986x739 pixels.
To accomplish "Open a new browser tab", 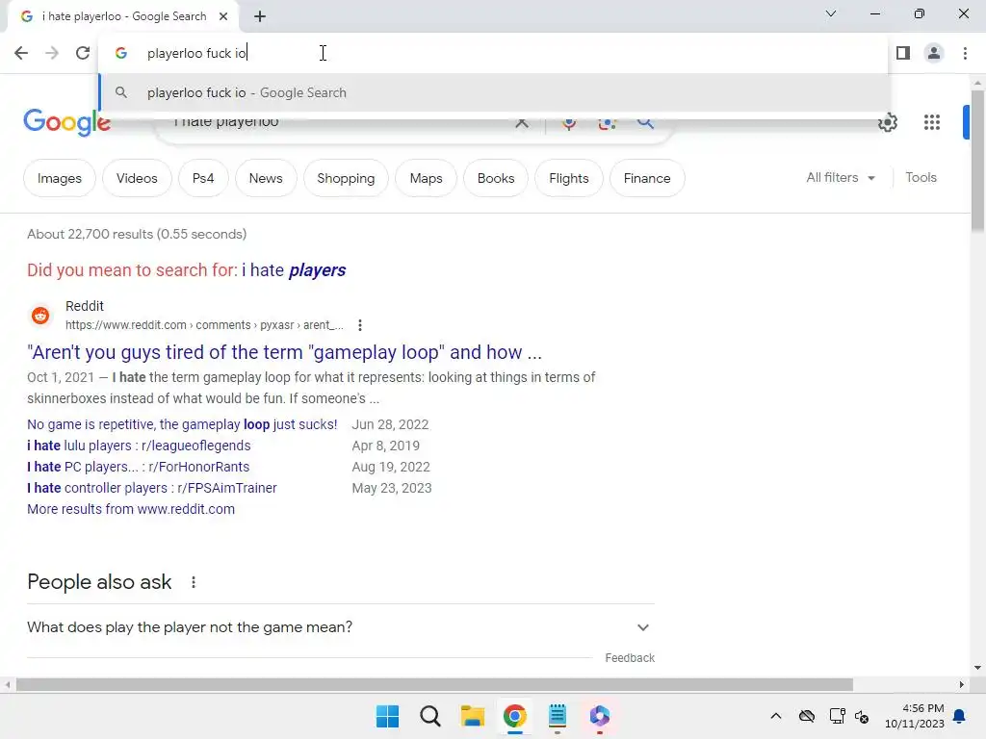I will click(x=260, y=16).
